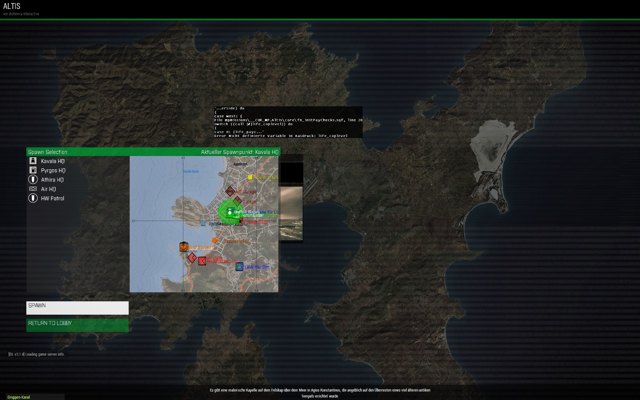This screenshot has height=400, width=640.
Task: Click the red Verwahrstelle diamond marker
Action: pos(192,258)
